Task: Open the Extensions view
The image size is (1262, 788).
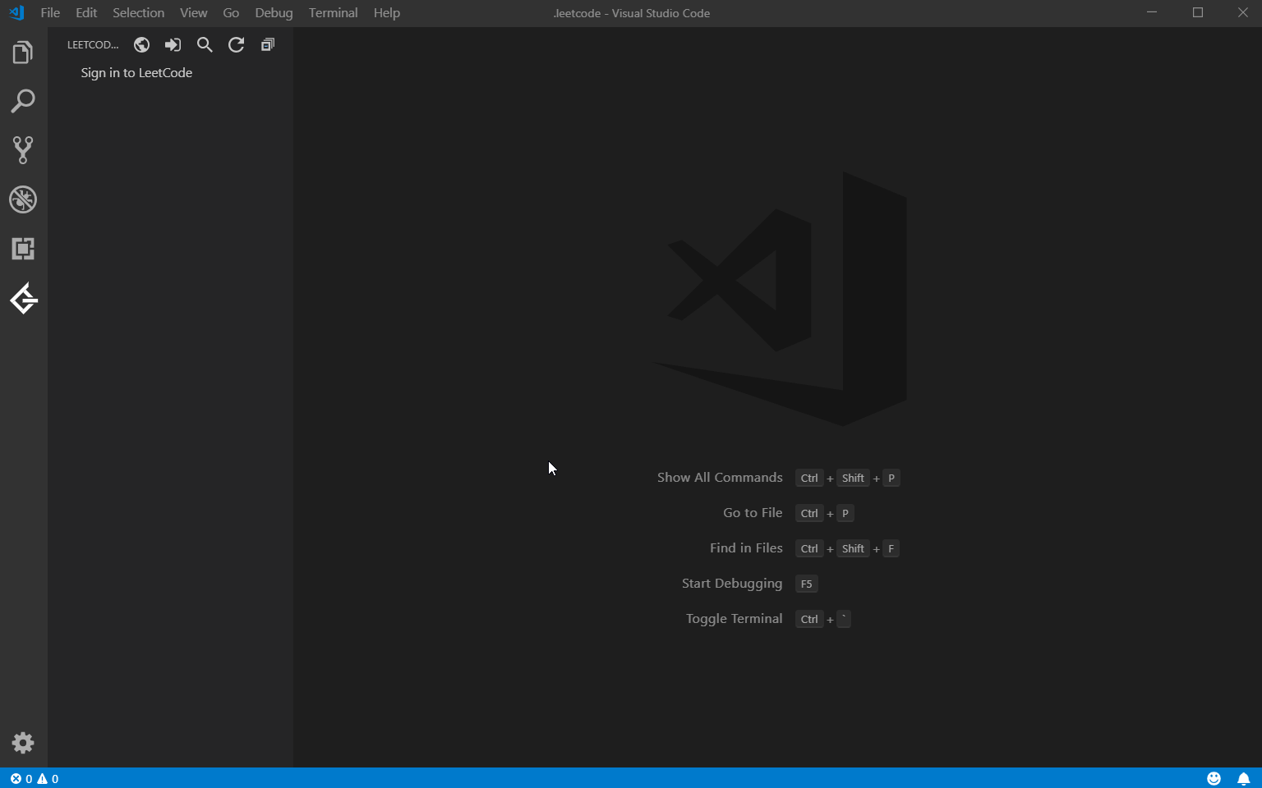Action: 22,249
